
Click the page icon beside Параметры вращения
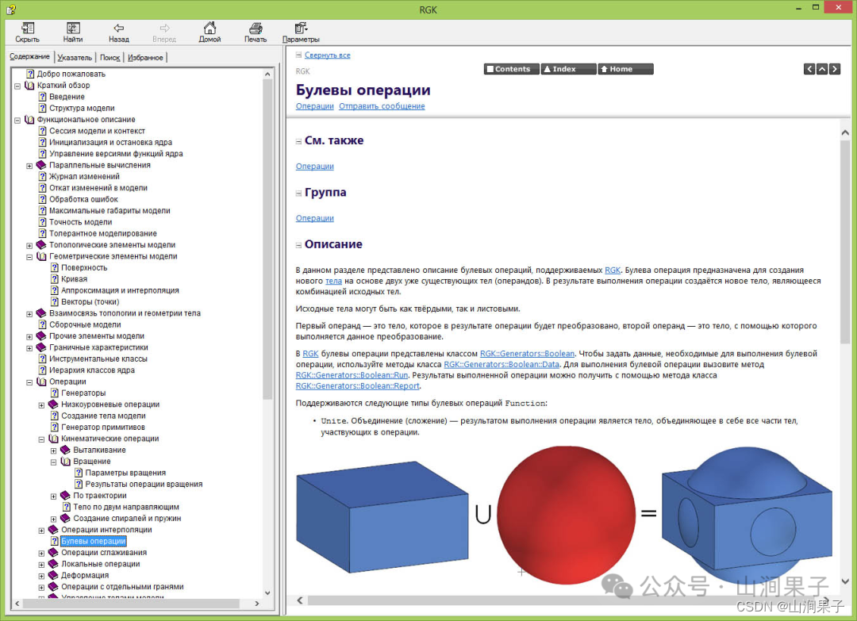pyautogui.click(x=79, y=473)
